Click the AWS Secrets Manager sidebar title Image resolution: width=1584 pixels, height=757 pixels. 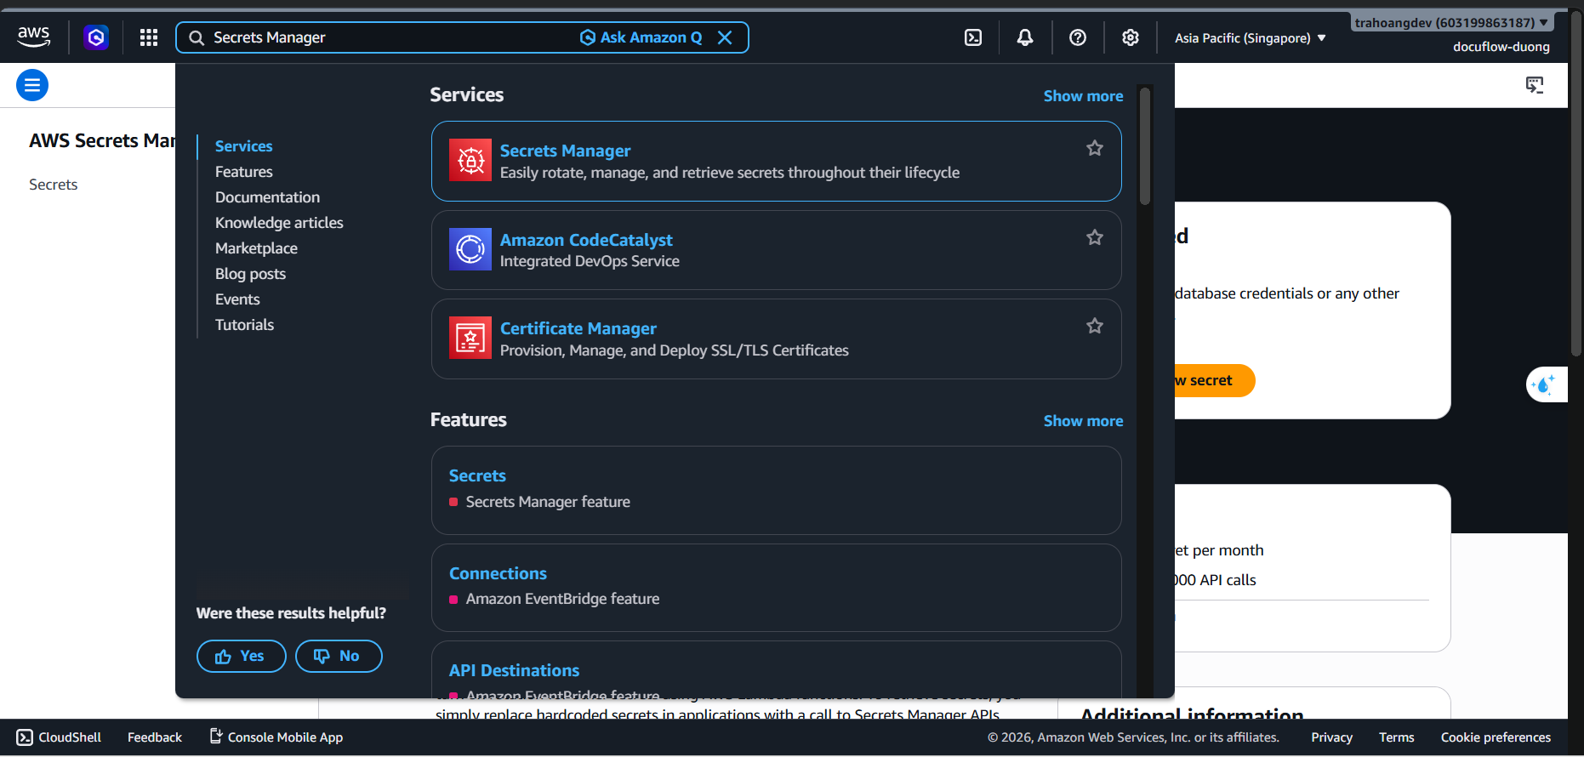[x=102, y=140]
